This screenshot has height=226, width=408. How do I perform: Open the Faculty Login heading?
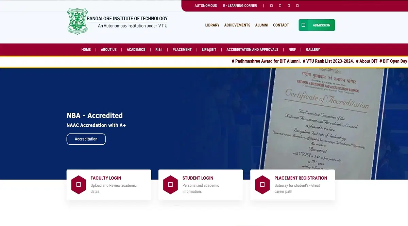106,178
